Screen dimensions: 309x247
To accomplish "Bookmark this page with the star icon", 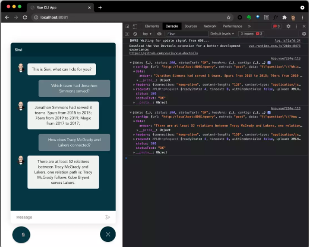I will [229, 17].
